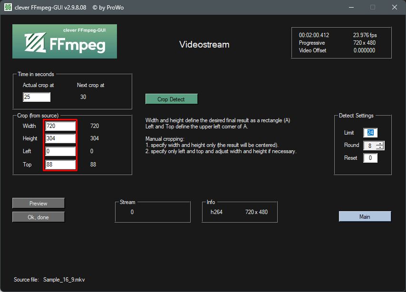Click the Videostream heading
The image size is (406, 292).
coord(204,44)
